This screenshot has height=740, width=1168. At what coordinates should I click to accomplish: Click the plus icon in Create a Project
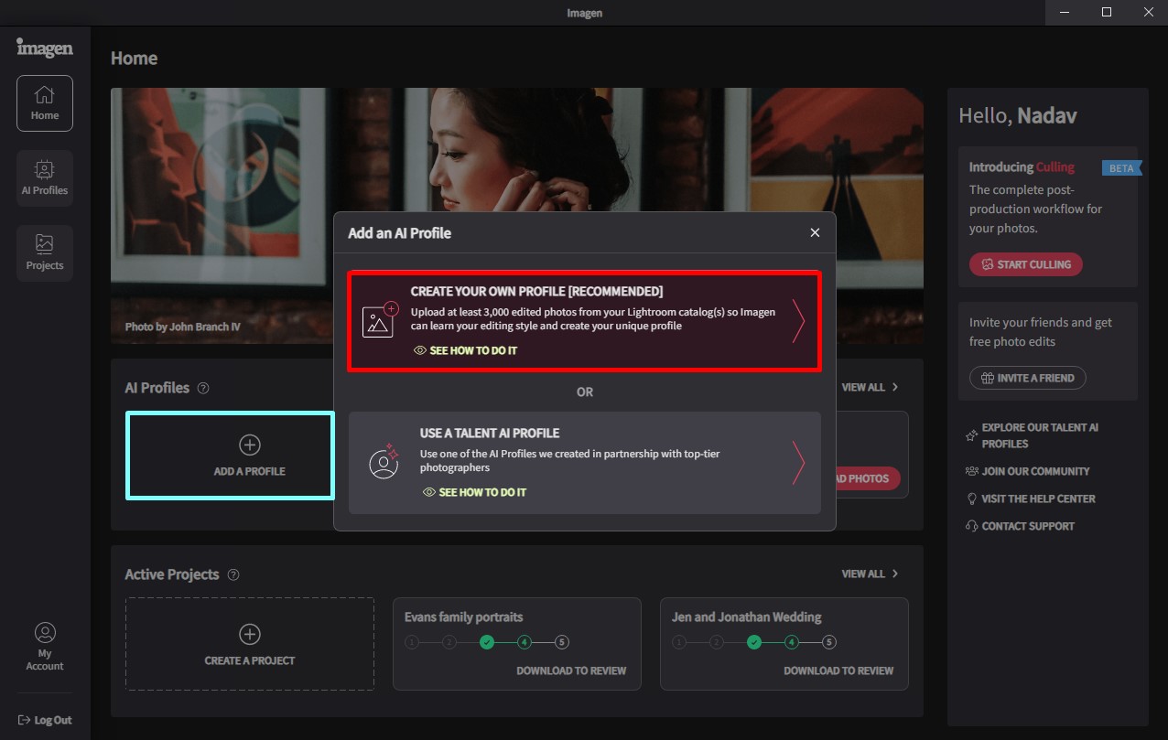(x=250, y=634)
